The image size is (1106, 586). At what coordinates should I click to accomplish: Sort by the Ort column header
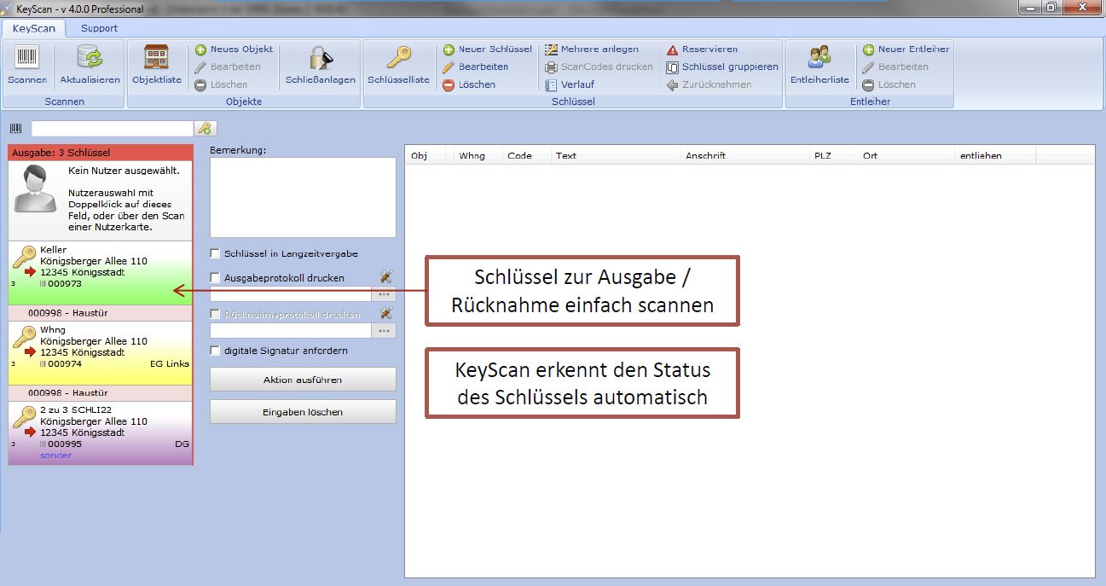906,156
